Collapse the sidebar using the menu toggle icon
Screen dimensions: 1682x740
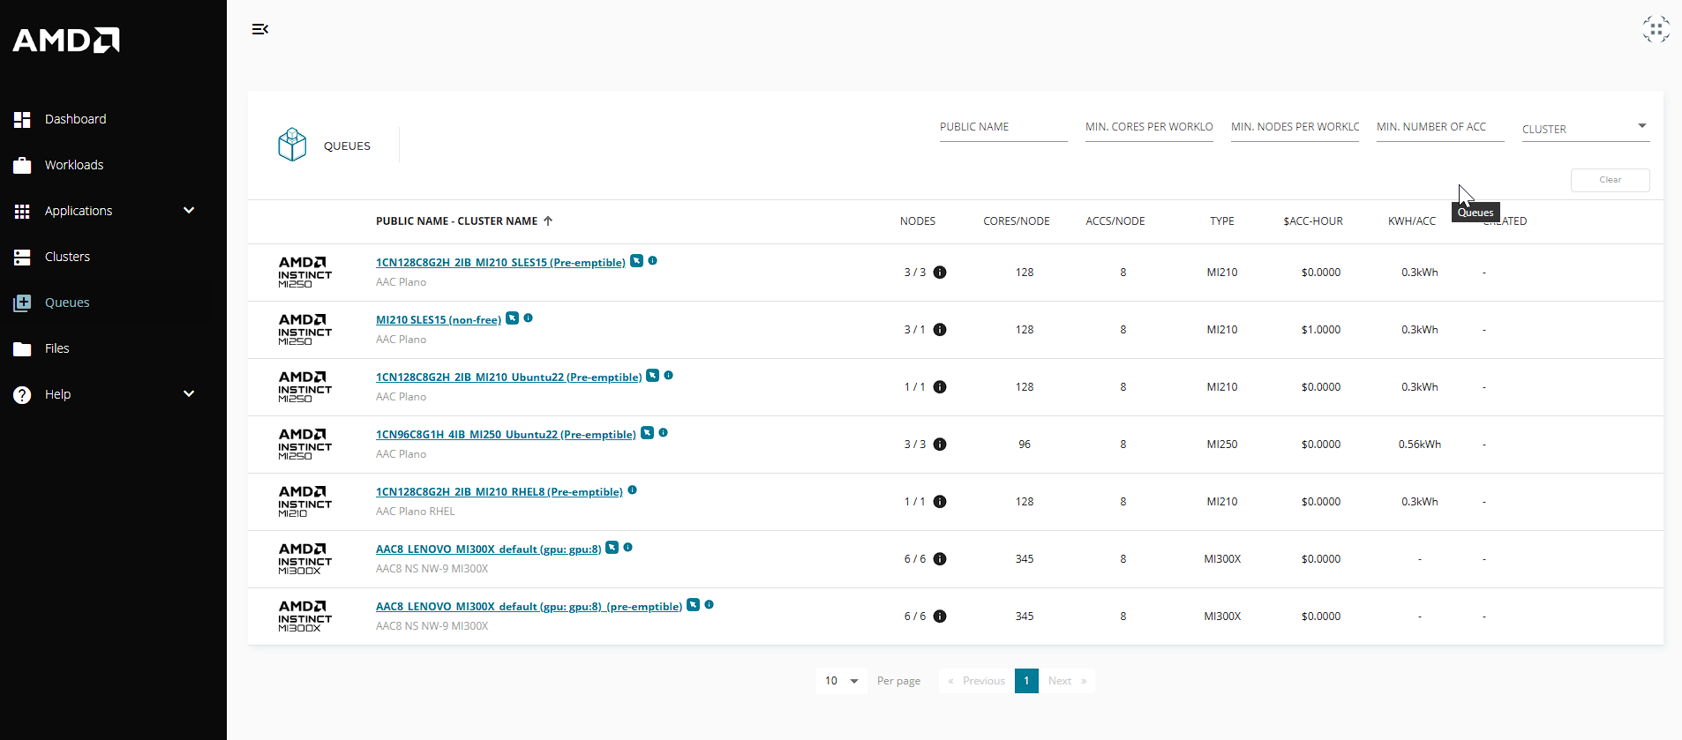(259, 29)
